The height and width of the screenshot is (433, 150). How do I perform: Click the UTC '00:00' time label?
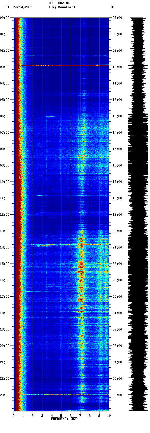point(117,297)
